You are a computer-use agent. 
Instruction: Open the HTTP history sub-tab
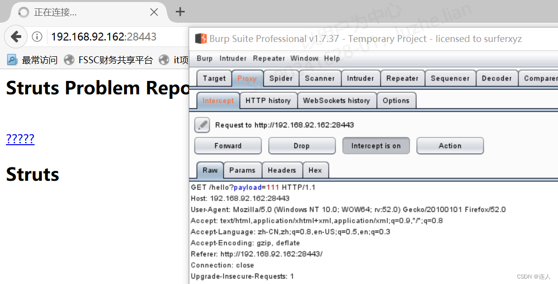click(x=268, y=101)
